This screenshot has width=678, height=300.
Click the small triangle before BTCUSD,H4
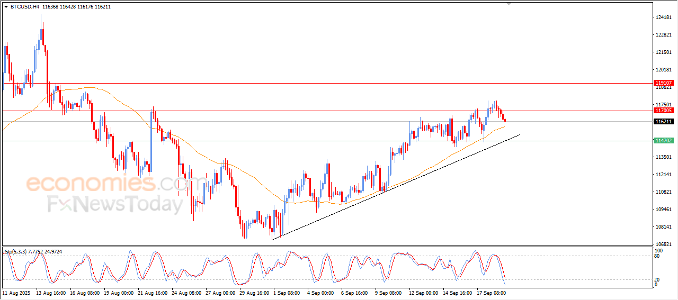click(x=6, y=7)
